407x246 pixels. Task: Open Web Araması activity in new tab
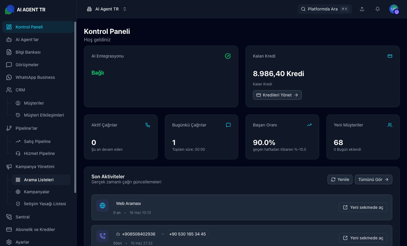[363, 207]
